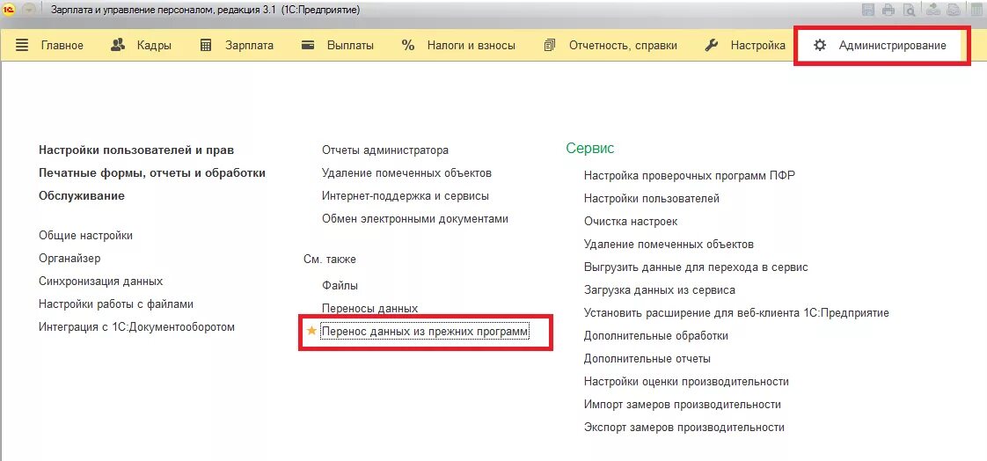
Task: Open Дополнительные обработки
Action: pyautogui.click(x=656, y=336)
